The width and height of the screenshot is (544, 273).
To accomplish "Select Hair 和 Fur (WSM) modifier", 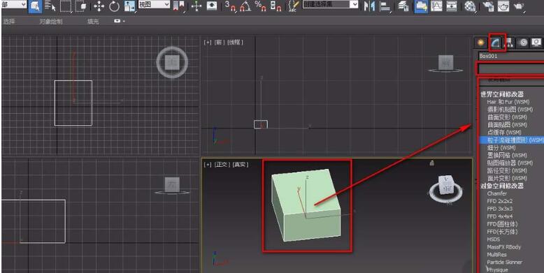I will tap(508, 102).
